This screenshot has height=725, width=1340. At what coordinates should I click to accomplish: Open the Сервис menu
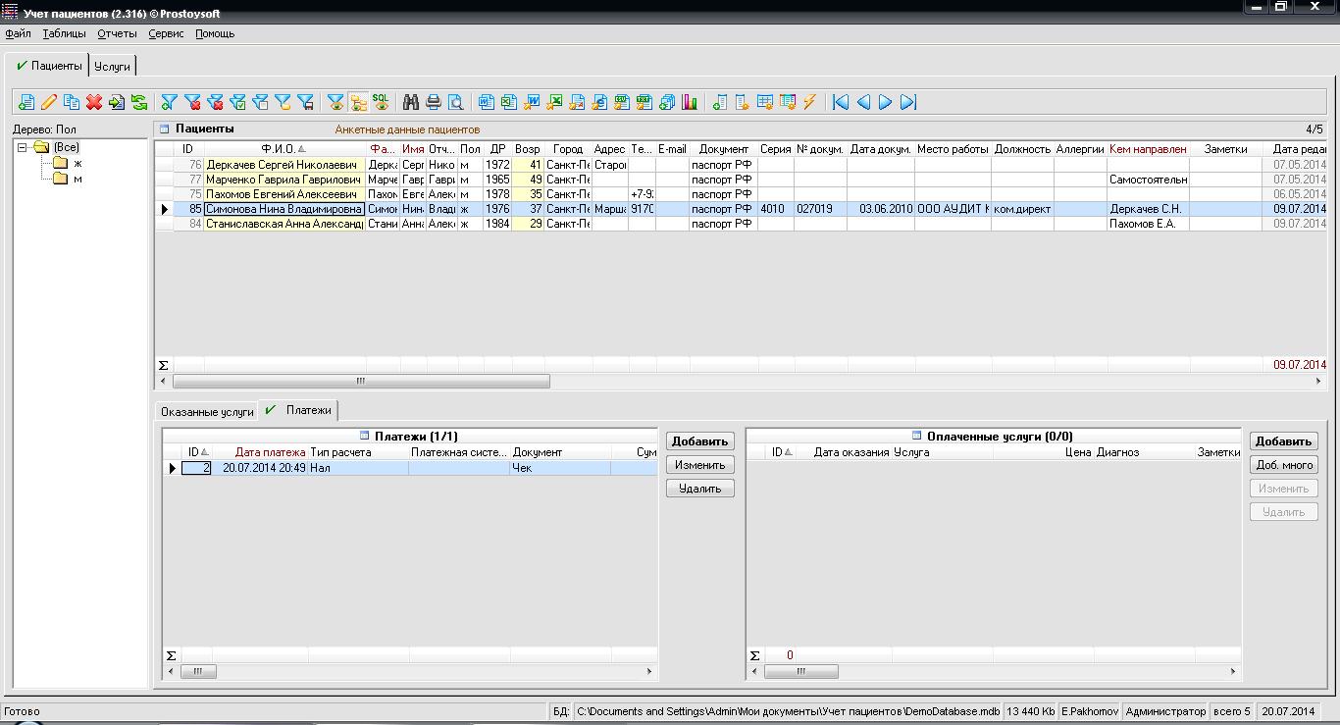(x=166, y=33)
